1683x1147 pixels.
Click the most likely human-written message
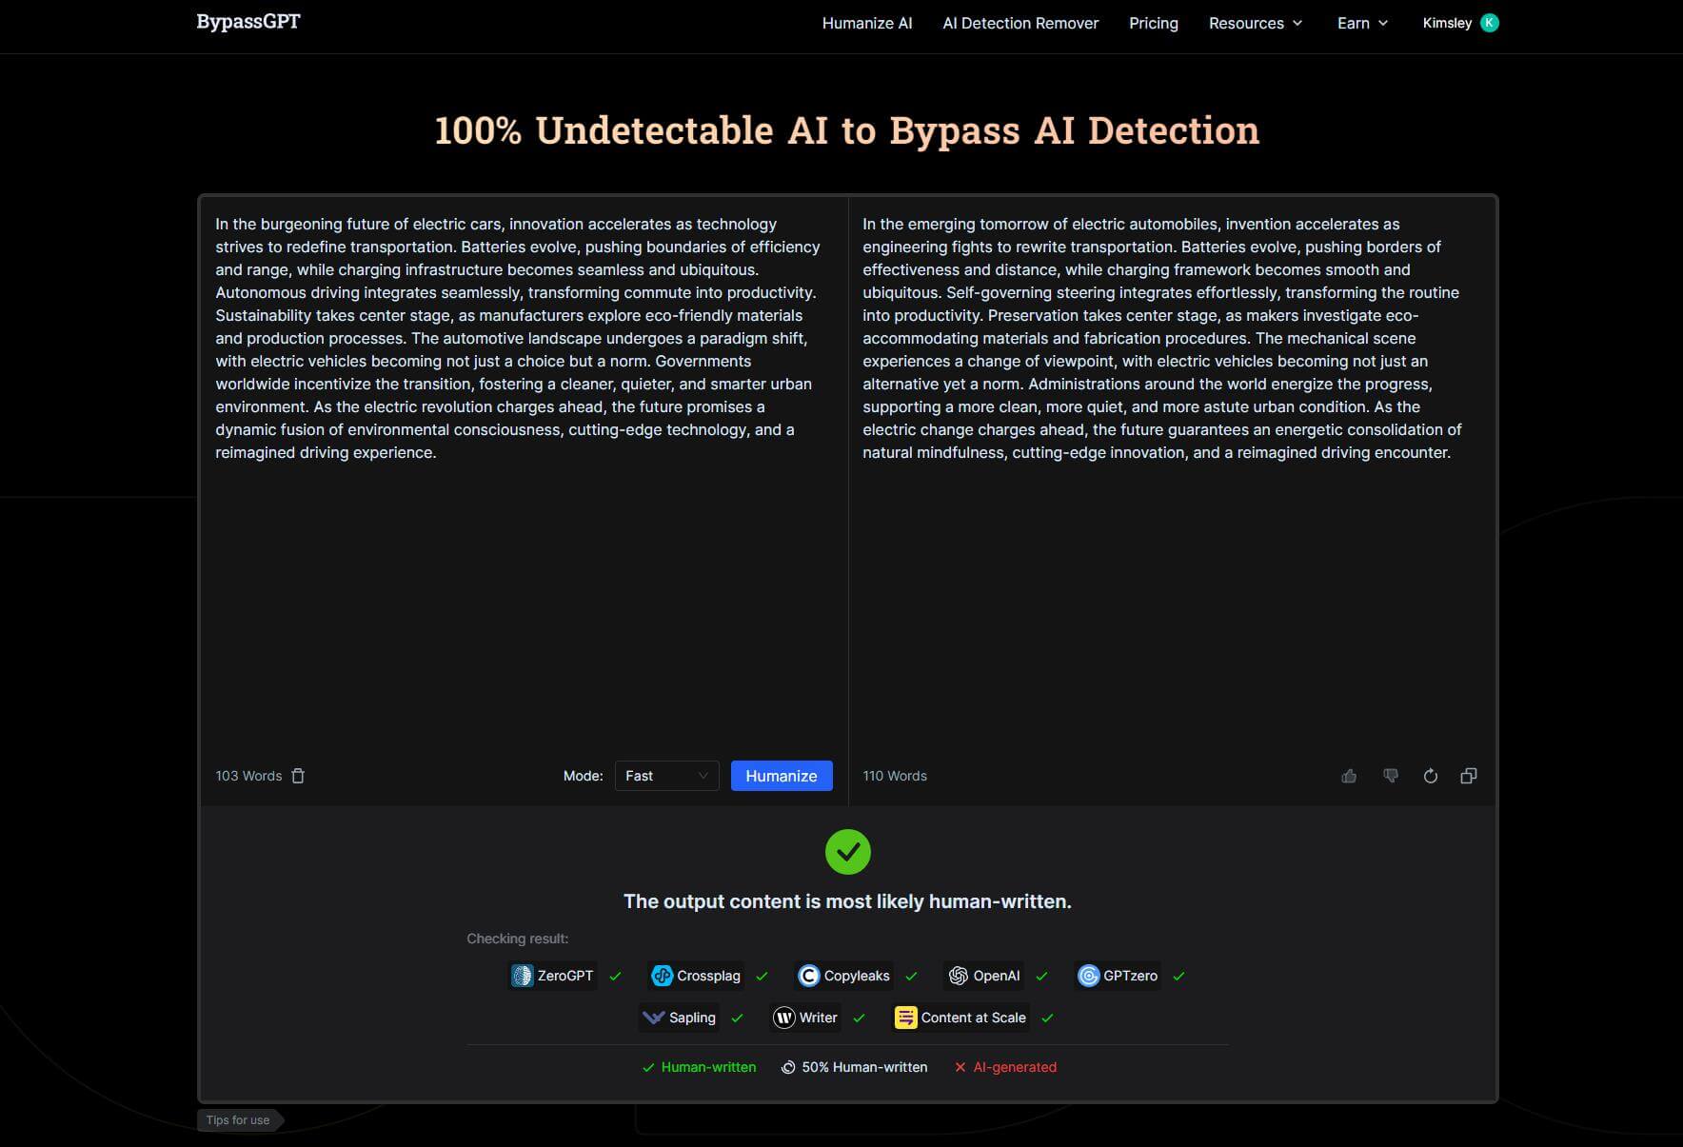[x=847, y=901]
